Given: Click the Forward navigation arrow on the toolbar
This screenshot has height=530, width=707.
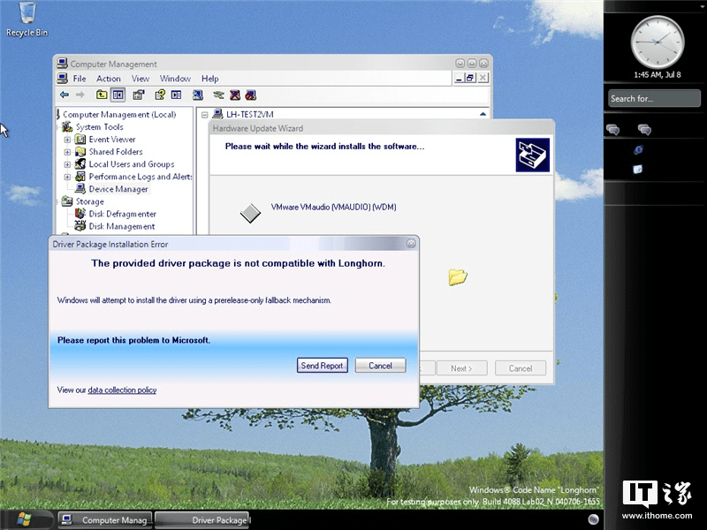Looking at the screenshot, I should 80,95.
